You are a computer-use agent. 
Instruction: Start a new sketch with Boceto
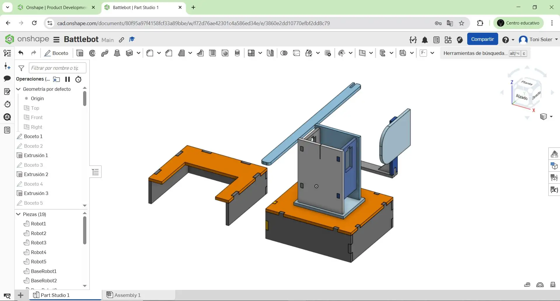coord(56,53)
